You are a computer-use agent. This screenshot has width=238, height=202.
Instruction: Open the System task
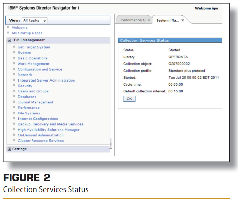pyautogui.click(x=24, y=53)
